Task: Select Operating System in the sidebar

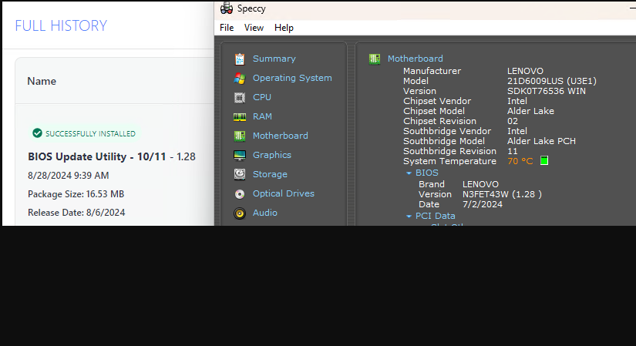Action: (292, 78)
